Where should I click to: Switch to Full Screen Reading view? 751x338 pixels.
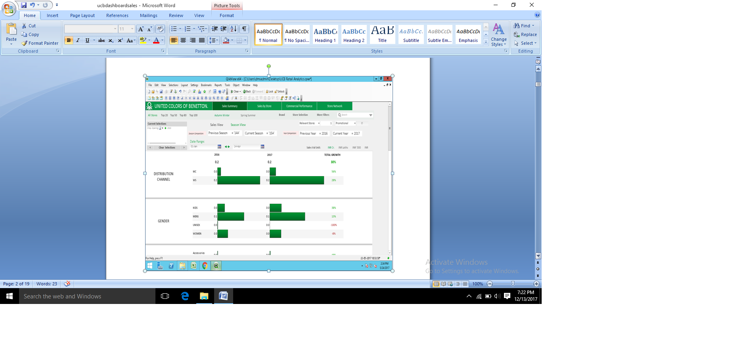pos(443,284)
